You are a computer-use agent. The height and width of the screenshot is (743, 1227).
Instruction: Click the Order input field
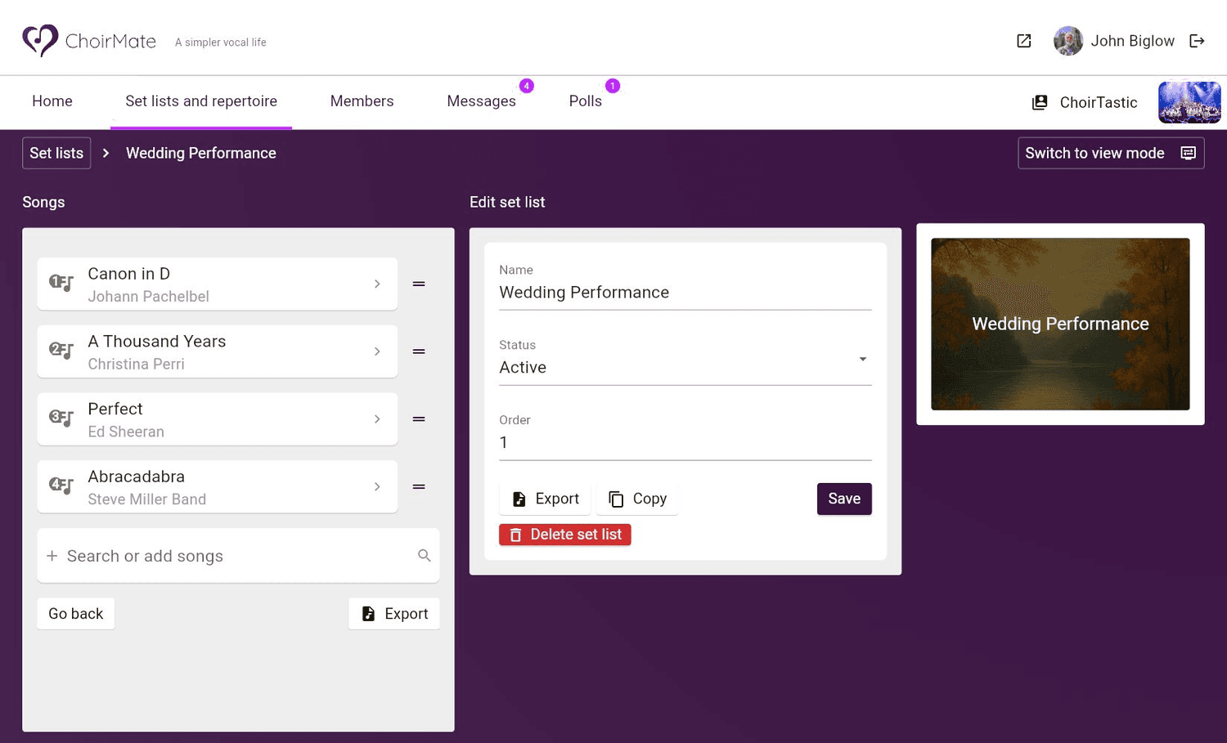tap(685, 436)
